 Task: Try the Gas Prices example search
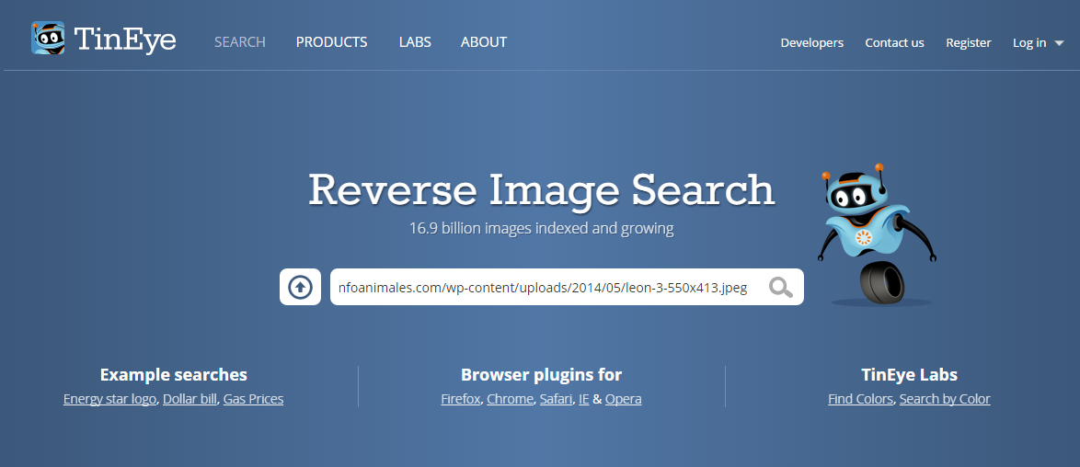pyautogui.click(x=254, y=399)
